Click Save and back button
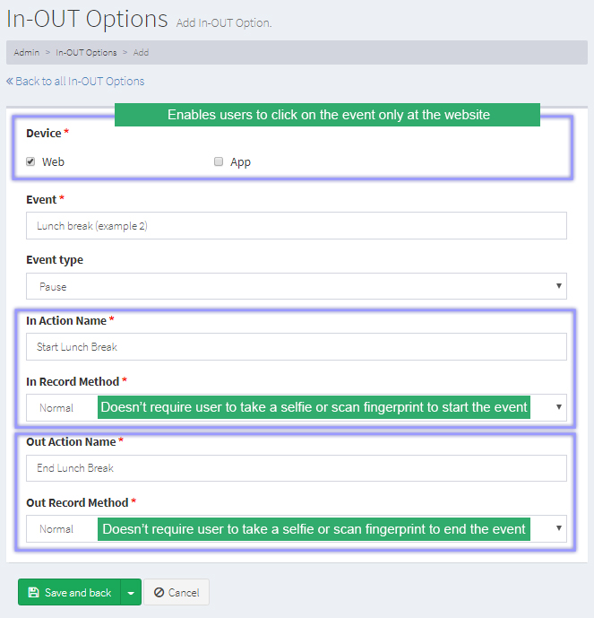Screen dimensions: 594x618 (x=69, y=593)
